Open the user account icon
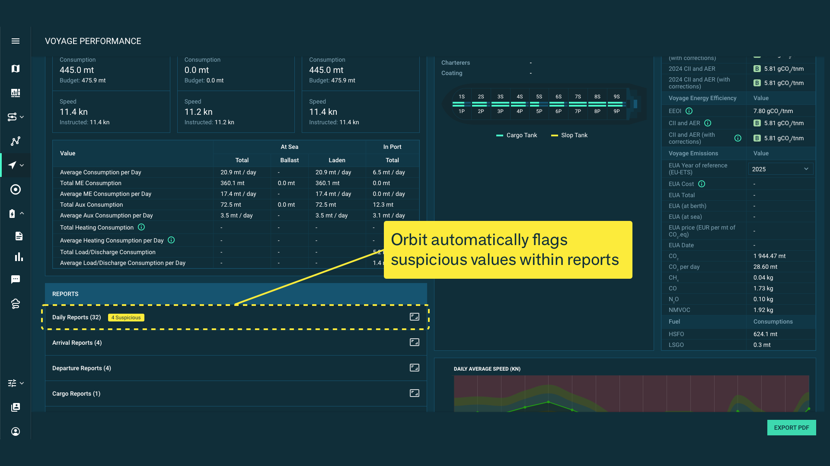The height and width of the screenshot is (466, 830). pos(16,431)
